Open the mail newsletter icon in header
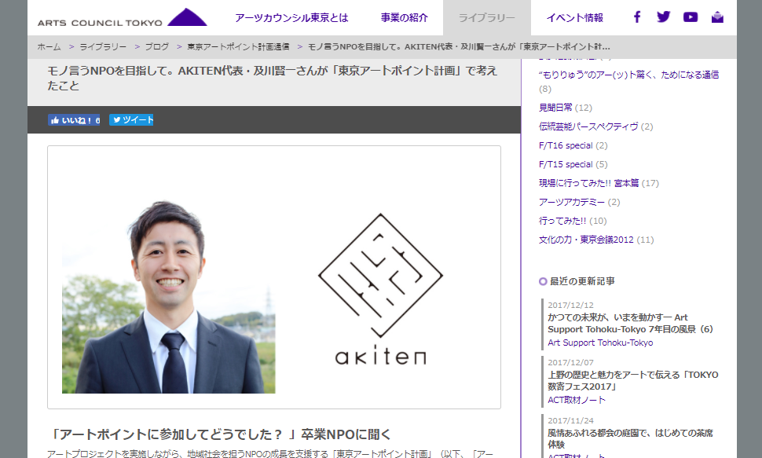 [717, 17]
